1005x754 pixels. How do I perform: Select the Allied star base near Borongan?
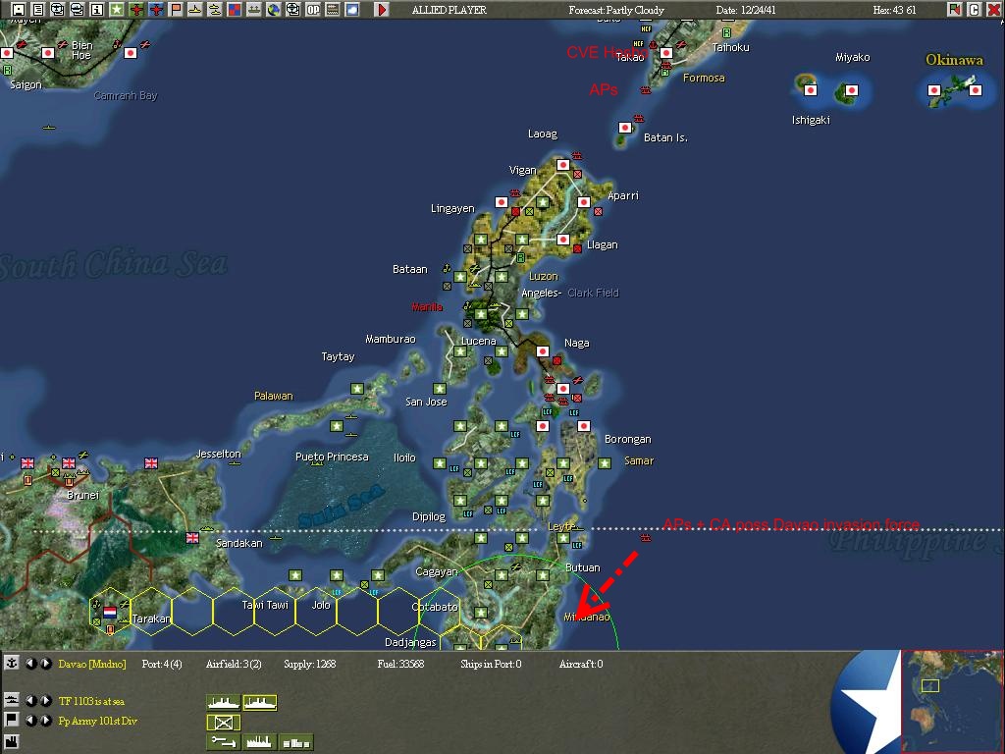pos(604,463)
